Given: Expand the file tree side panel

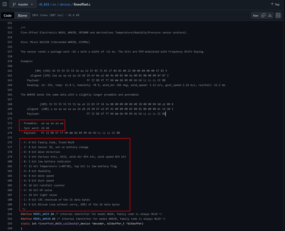Looking at the screenshot, I should pos(4,4).
